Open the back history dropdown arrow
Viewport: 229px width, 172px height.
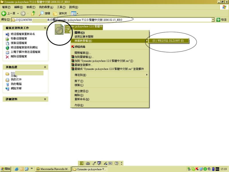pyautogui.click(x=18, y=13)
